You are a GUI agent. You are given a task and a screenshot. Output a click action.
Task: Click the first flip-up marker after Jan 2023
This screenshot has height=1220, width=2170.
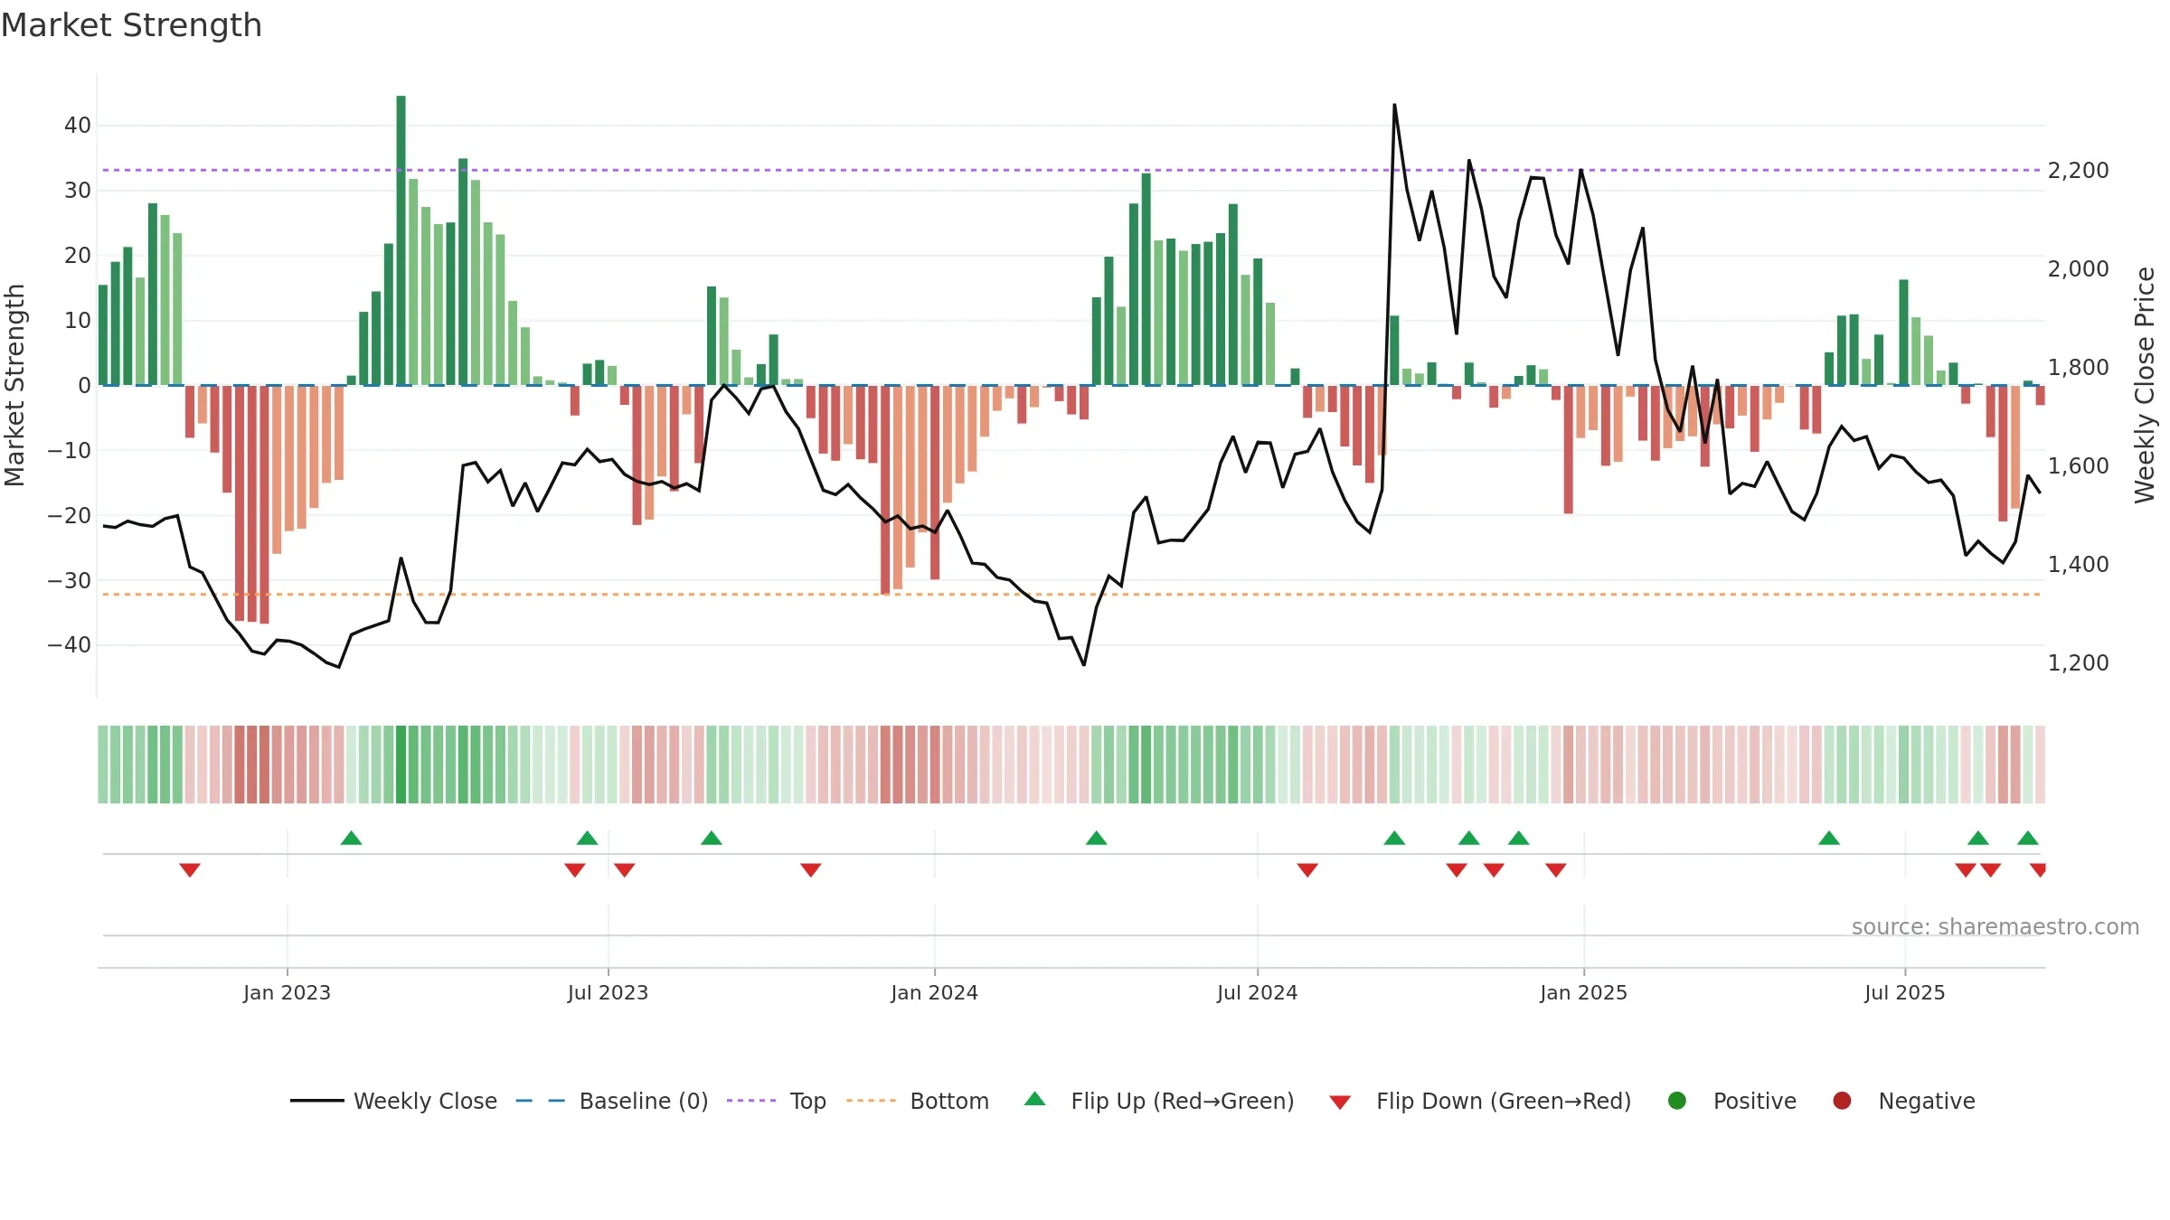pos(352,838)
